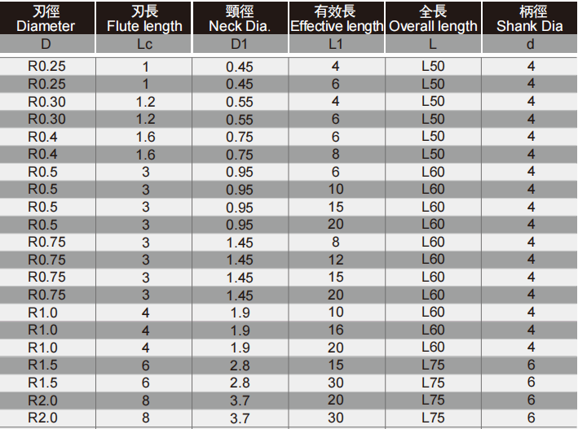This screenshot has height=429, width=578.
Task: Click the effective length value 12
Action: tap(336, 260)
